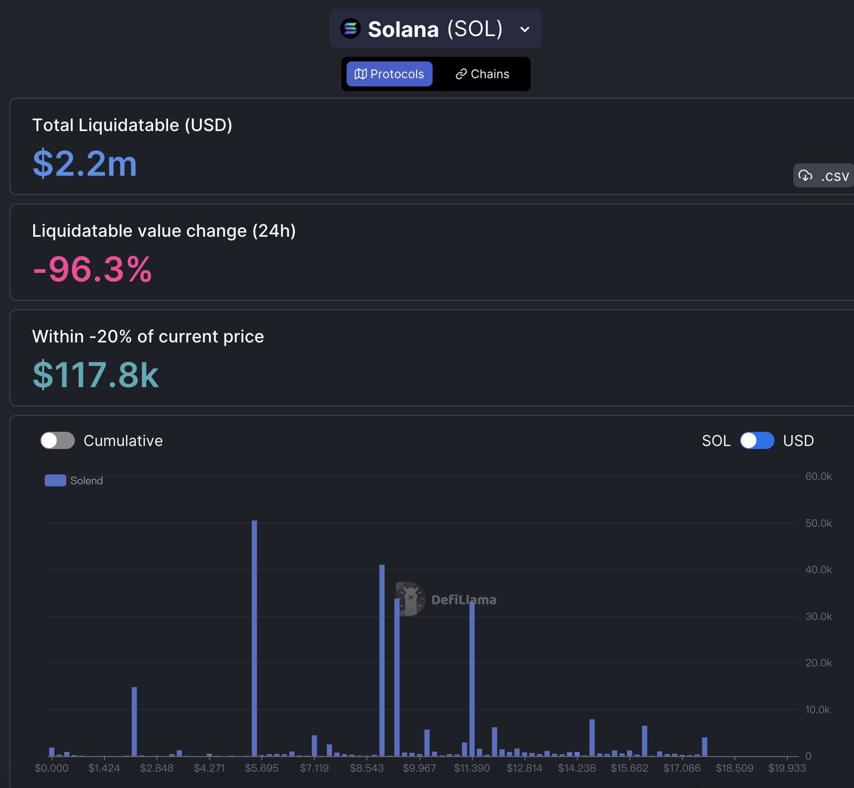Open the Solana (SOL) asset selector
This screenshot has height=788, width=854.
point(436,28)
